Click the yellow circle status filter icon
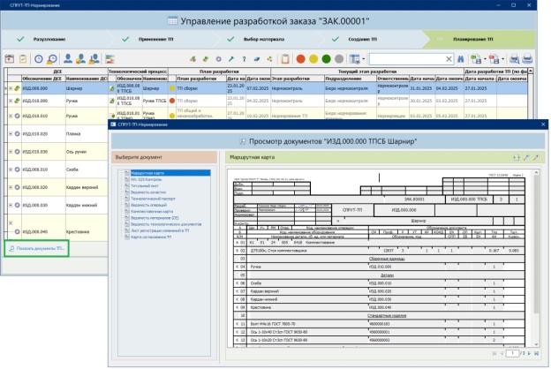 tap(313, 58)
